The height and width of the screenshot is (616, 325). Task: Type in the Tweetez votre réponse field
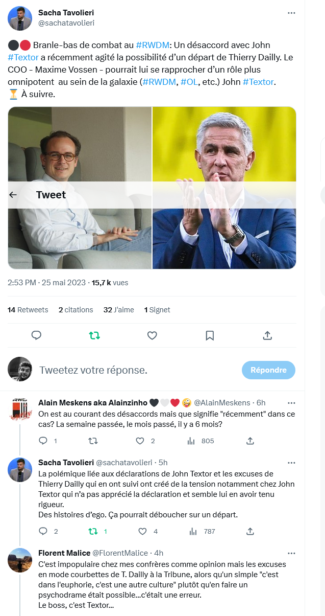[133, 370]
